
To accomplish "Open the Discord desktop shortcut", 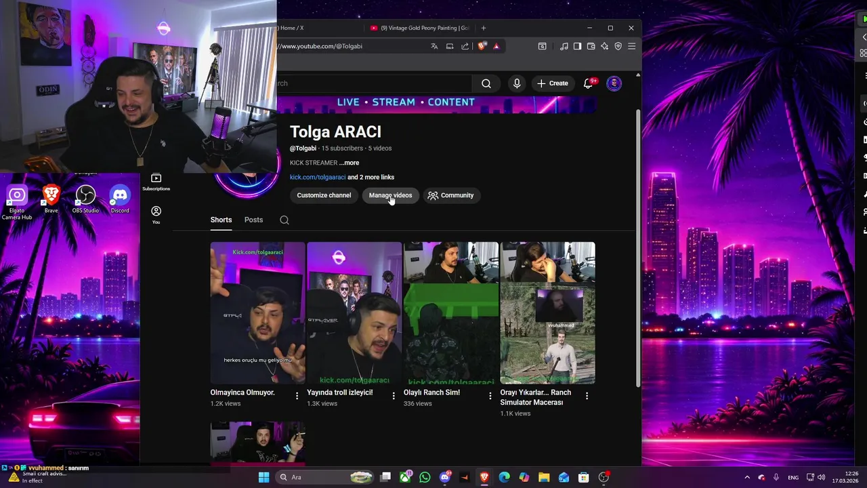I will 120,200.
